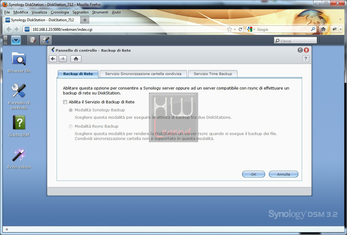Click the DSM site identity icon

[27, 29]
